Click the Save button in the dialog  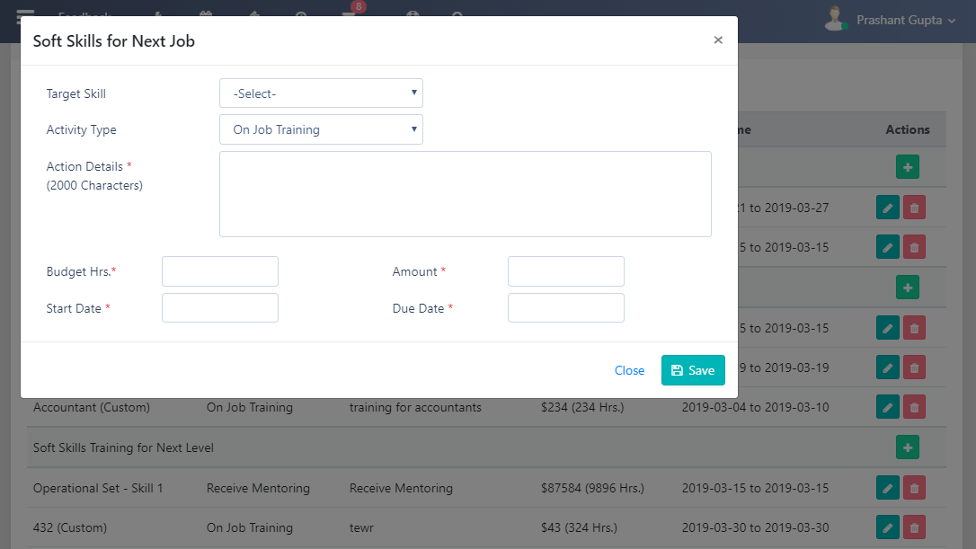point(693,370)
